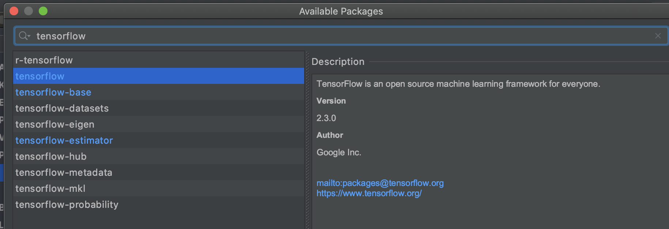Click the Available Packages title bar
Screen dimensions: 669x229
coord(341,11)
